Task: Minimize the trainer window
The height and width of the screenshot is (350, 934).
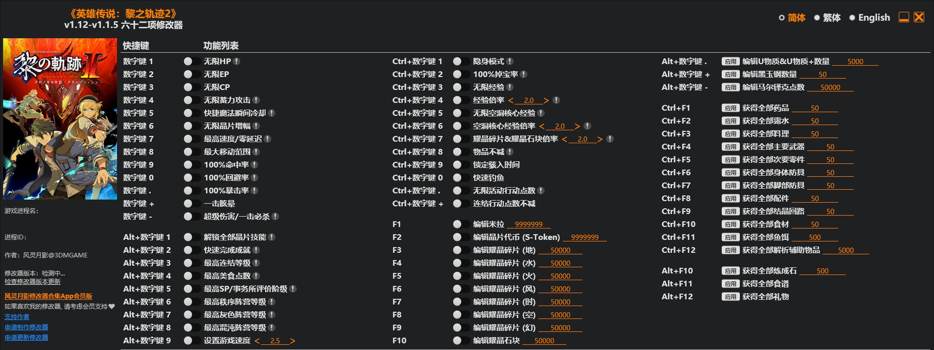Action: tap(904, 18)
